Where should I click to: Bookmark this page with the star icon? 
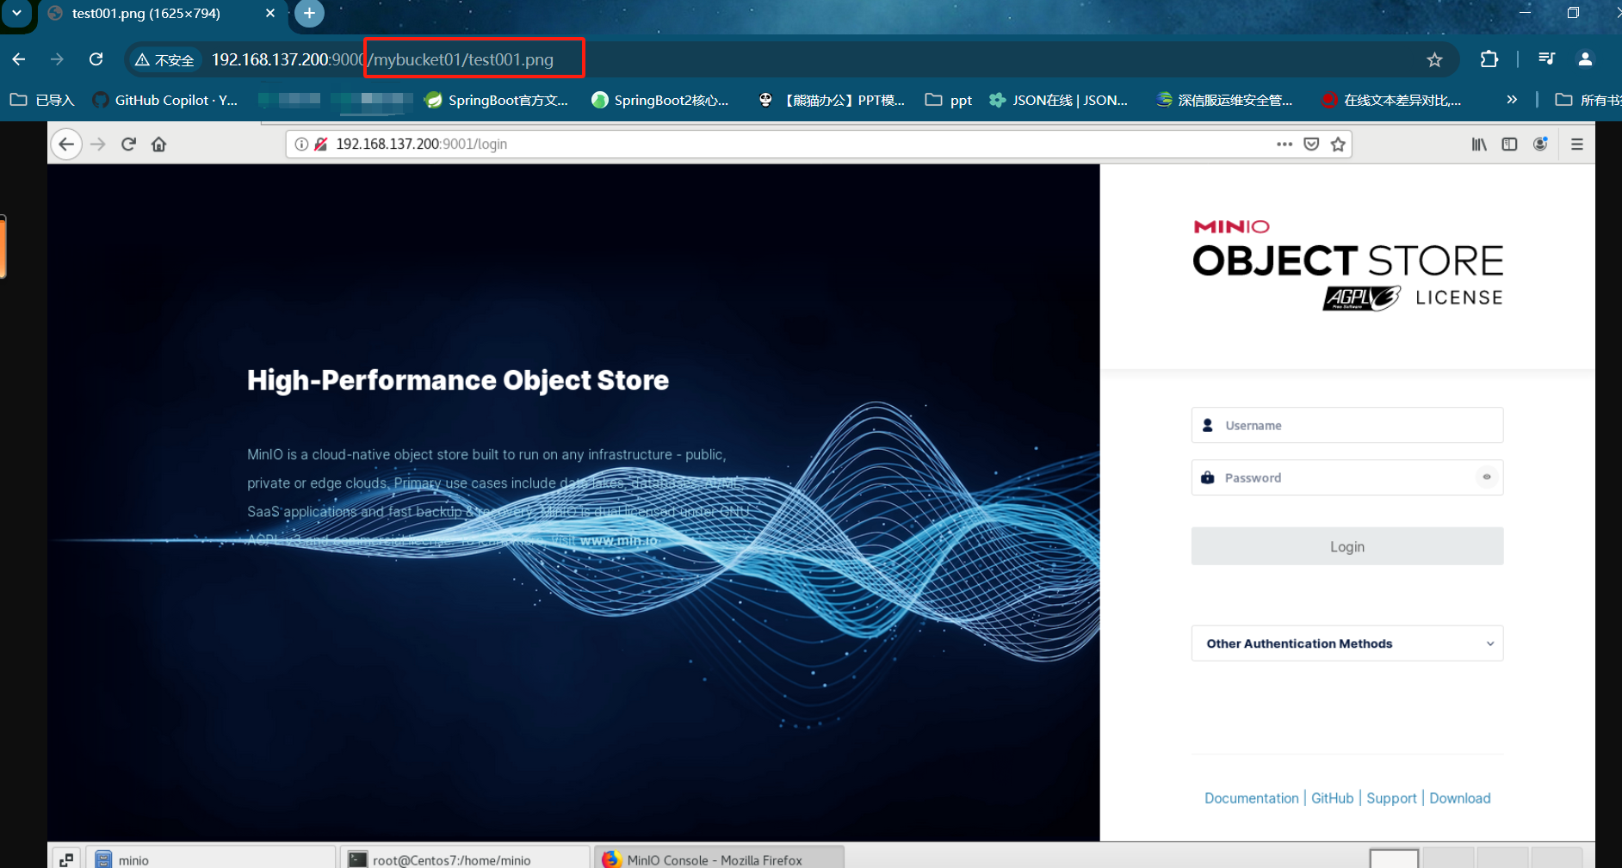[x=1434, y=59]
